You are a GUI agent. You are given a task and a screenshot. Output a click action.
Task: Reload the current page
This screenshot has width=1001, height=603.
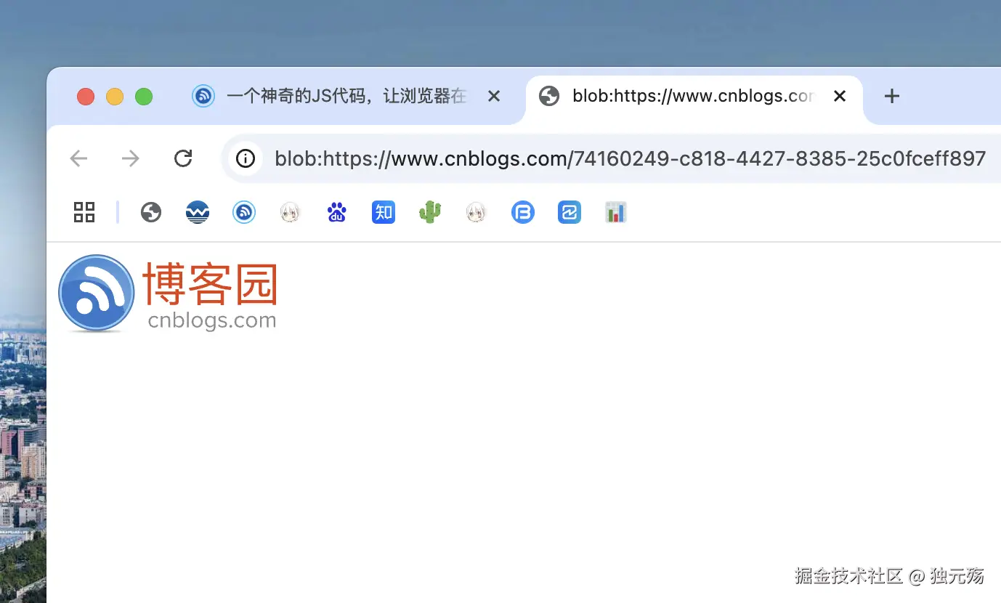pos(183,158)
